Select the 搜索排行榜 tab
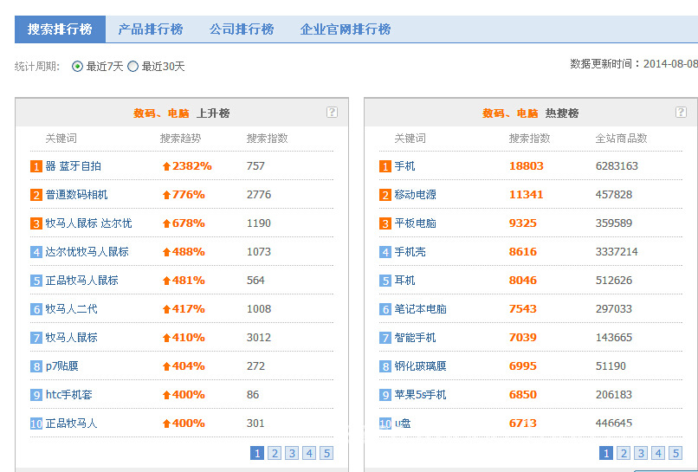 pyautogui.click(x=60, y=29)
